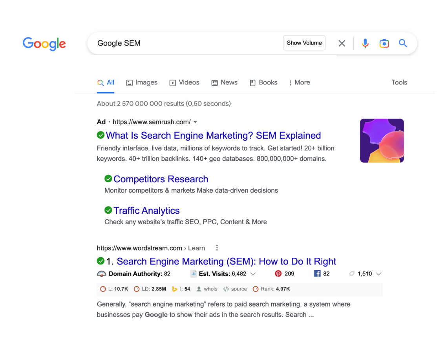Expand the chevron next to 1,510
The width and height of the screenshot is (446, 363).
(x=378, y=274)
